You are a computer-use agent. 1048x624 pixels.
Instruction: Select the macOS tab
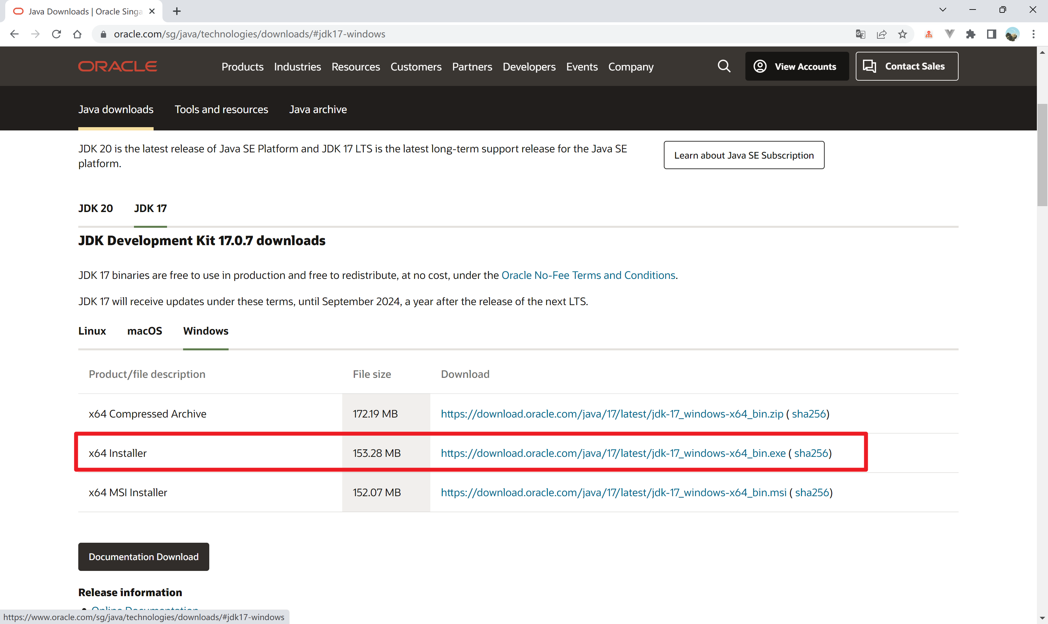144,331
